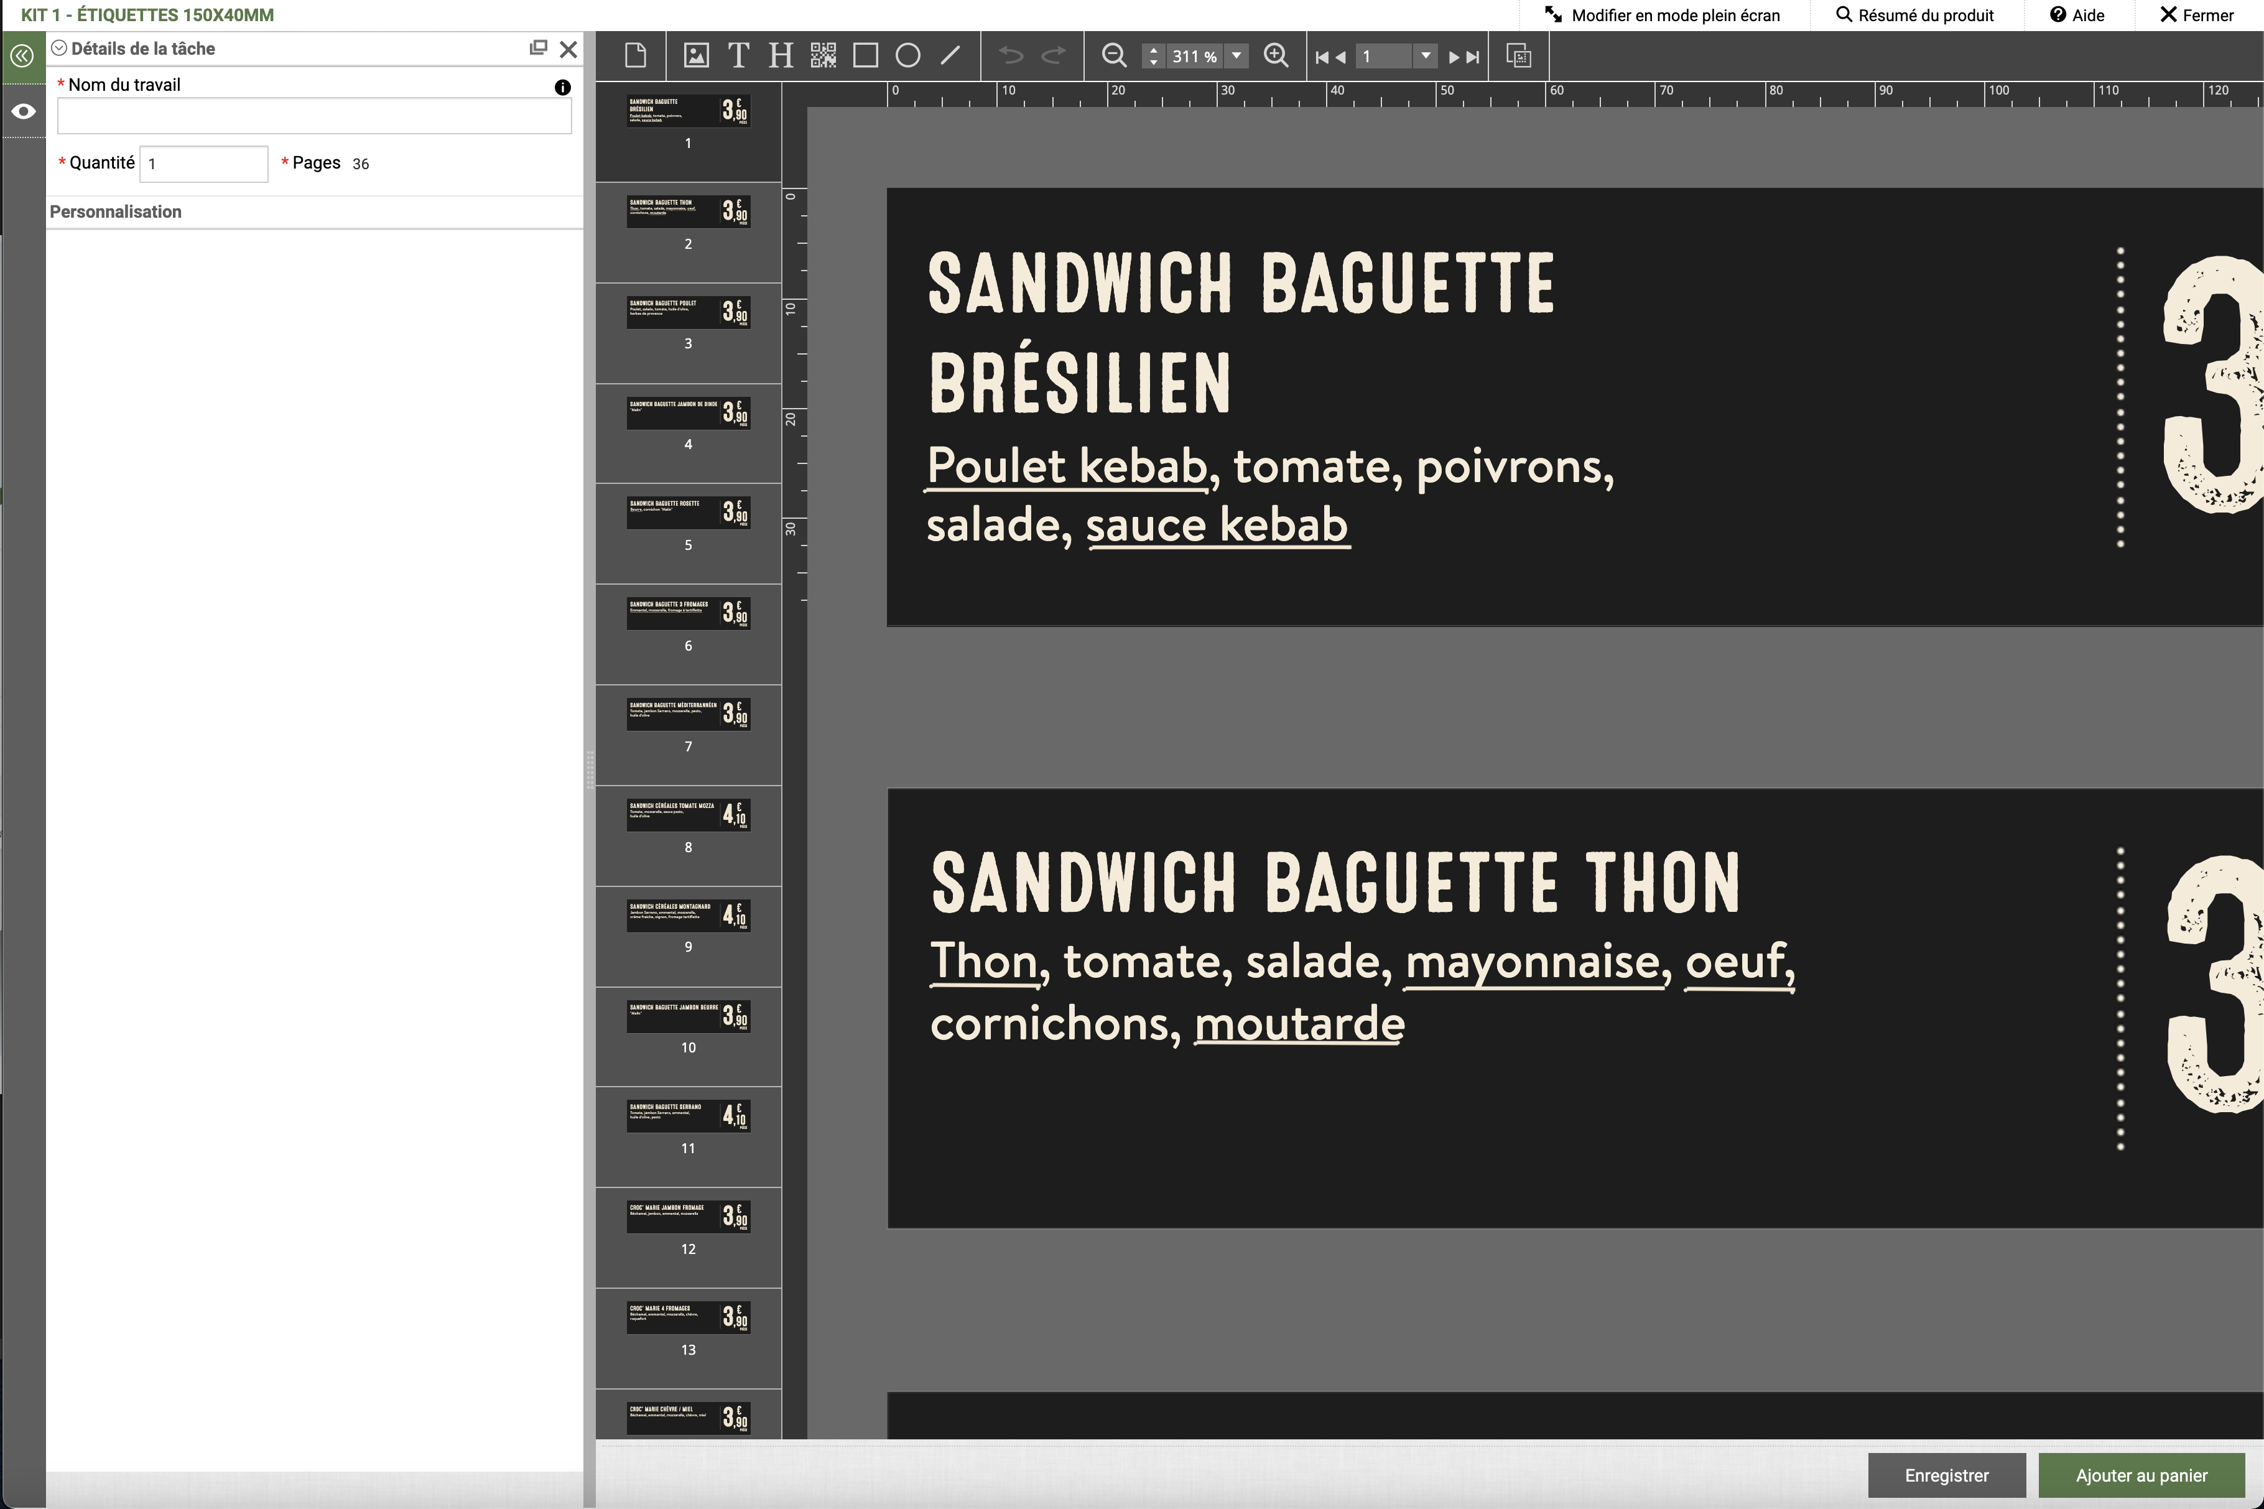Click the KIT 1 - ÉTIQUETTES 150X40MM title
This screenshot has height=1509, width=2264.
147,16
